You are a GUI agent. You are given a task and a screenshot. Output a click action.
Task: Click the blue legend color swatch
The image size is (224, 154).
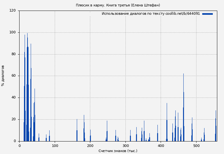(207, 14)
